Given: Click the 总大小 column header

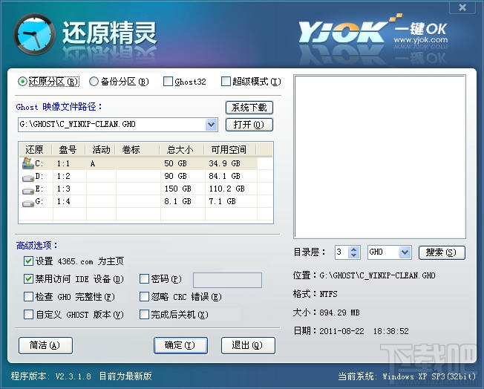Looking at the screenshot, I should pos(181,150).
